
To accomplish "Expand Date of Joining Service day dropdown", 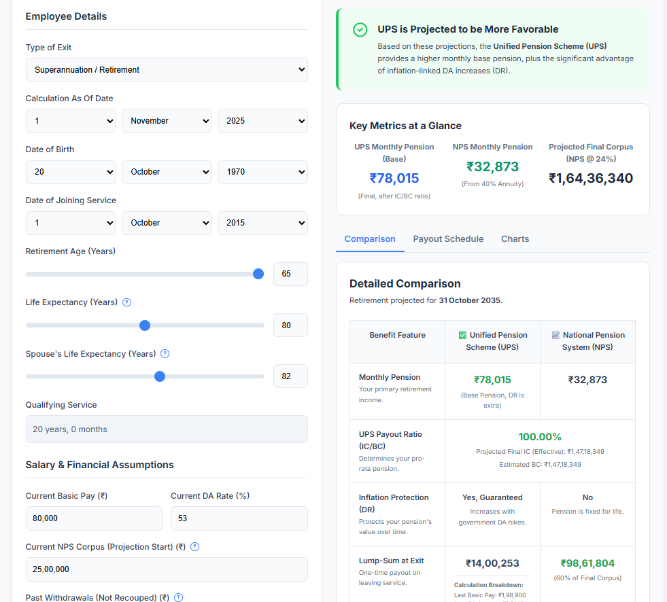I will point(71,223).
